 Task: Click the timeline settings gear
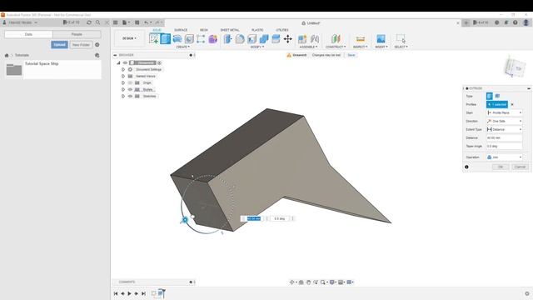click(527, 293)
